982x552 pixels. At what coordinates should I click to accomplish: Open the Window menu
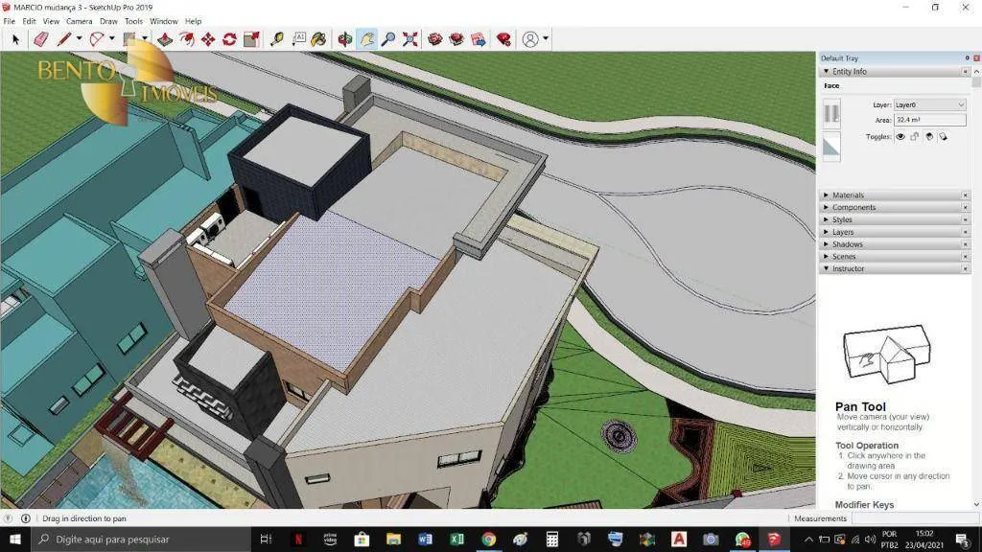tap(163, 21)
